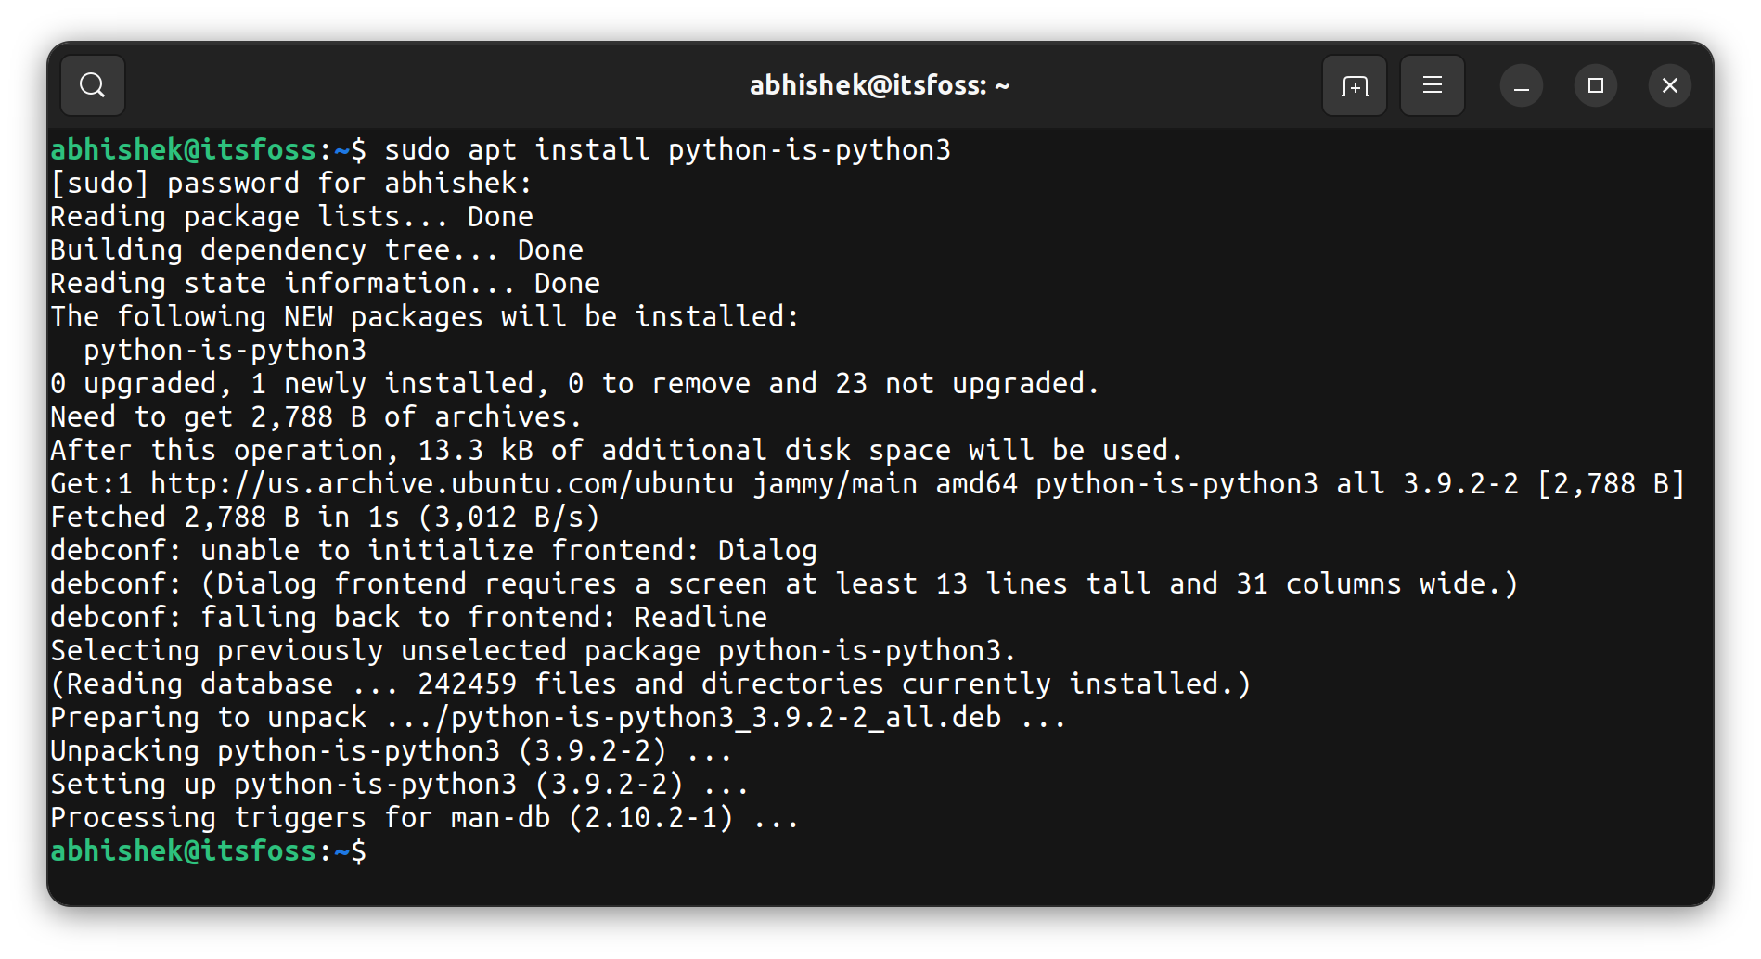Select the sudo apt install command text
The image size is (1761, 959).
668,148
